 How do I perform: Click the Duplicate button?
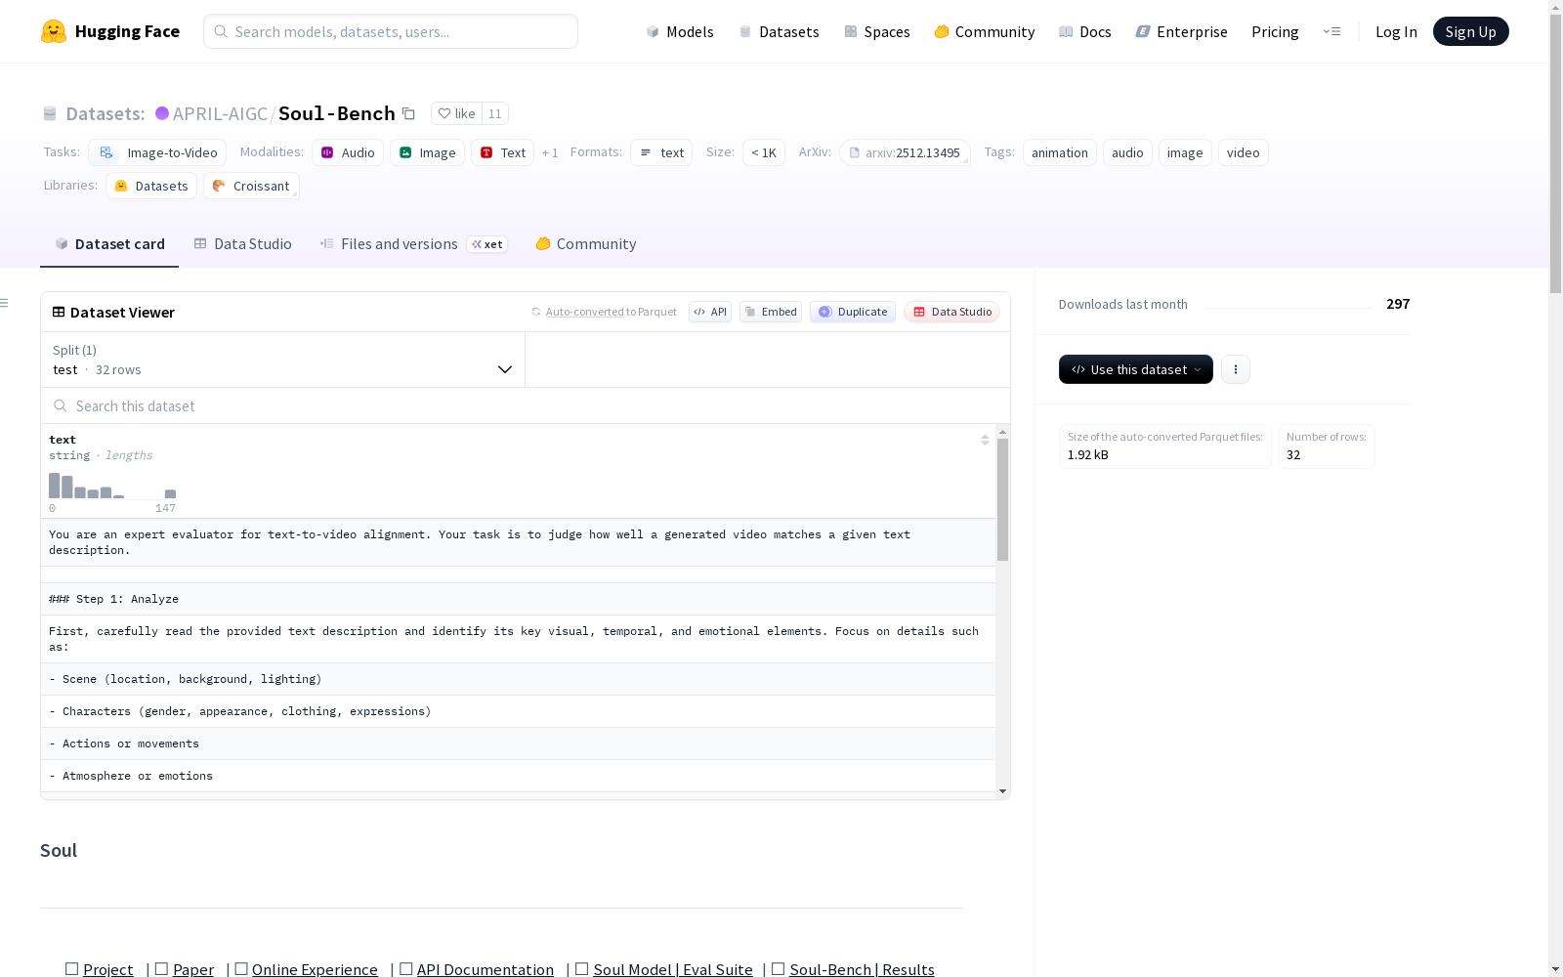853,312
